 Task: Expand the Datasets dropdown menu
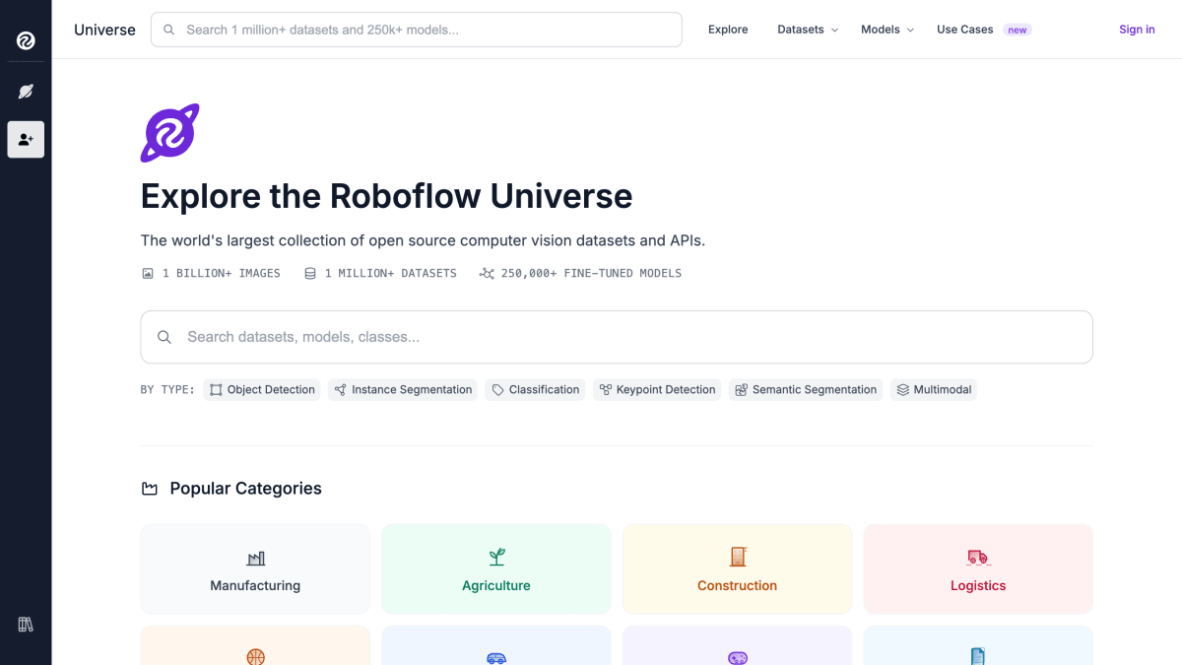coord(808,30)
